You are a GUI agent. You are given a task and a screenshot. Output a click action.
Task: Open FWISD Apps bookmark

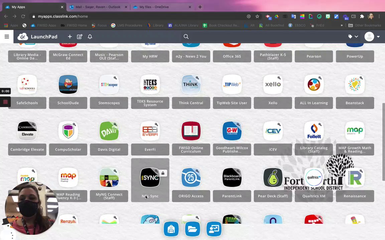(43, 25)
